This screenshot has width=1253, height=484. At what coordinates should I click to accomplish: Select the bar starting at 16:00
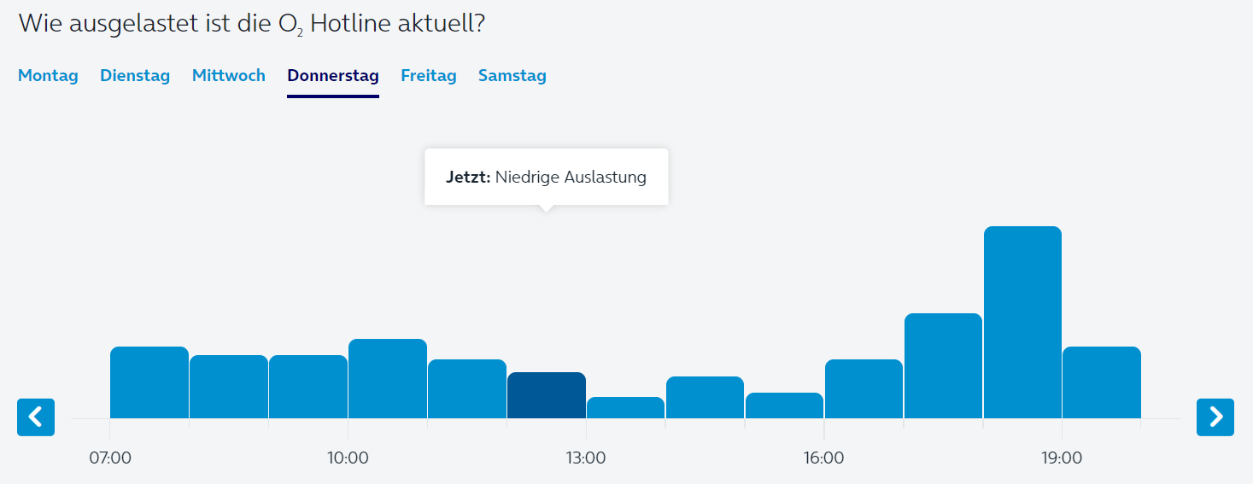click(864, 389)
